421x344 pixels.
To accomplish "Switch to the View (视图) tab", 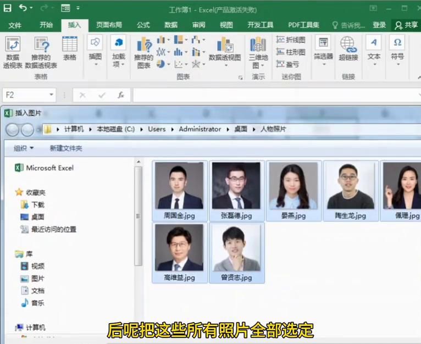I will coord(226,25).
